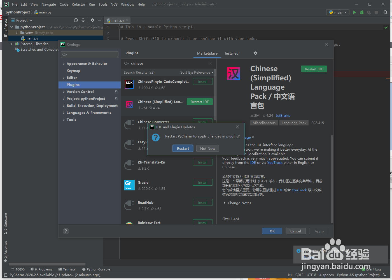Image resolution: width=392 pixels, height=280 pixels.
Task: Click the ChinesePinyin SDK plugin icon
Action: 129,84
